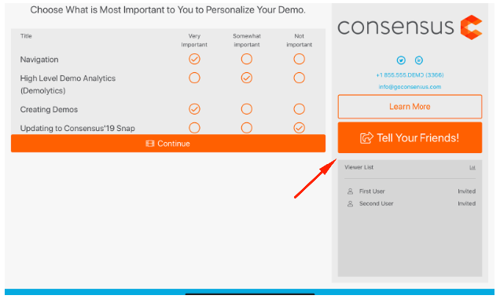Click the share icon on Tell Your Friends
This screenshot has height=299, width=500.
tap(366, 138)
